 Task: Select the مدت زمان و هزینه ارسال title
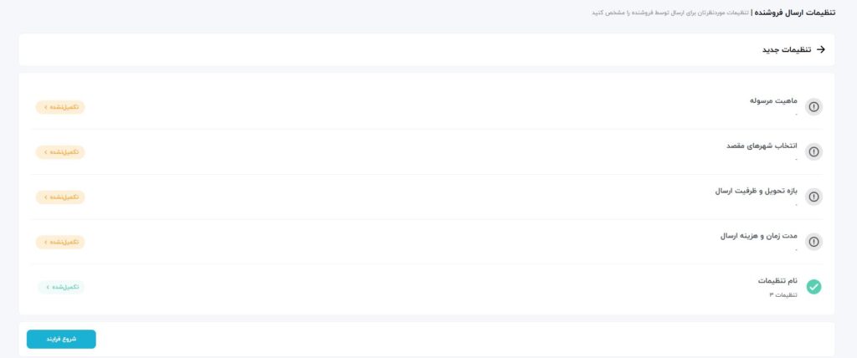click(x=758, y=236)
